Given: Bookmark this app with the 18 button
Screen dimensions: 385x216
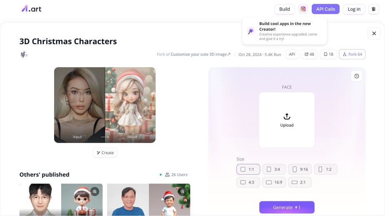Looking at the screenshot, I should [328, 54].
